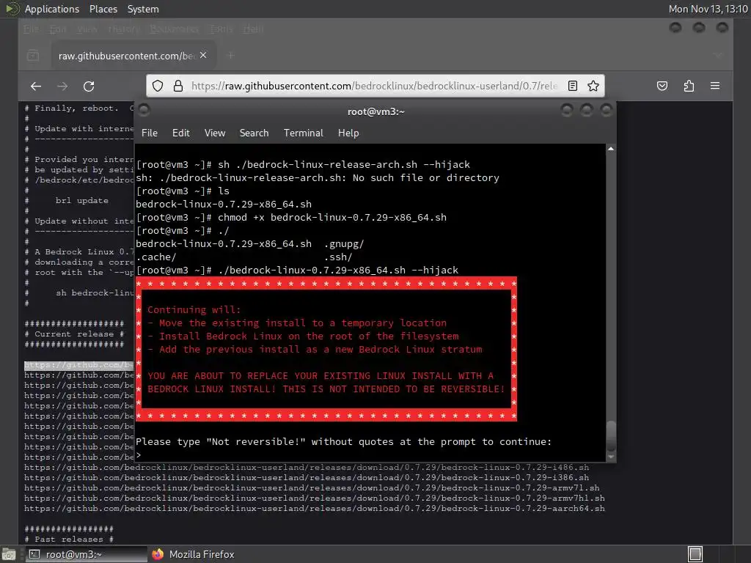
Task: Click "THIS IS NOT INTENDED TO BE REVERSIBLE!" line
Action: (326, 389)
